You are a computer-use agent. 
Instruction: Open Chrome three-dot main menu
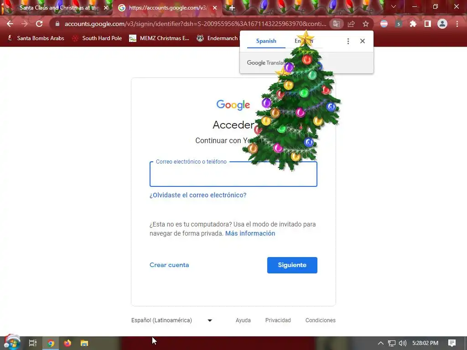click(x=457, y=24)
